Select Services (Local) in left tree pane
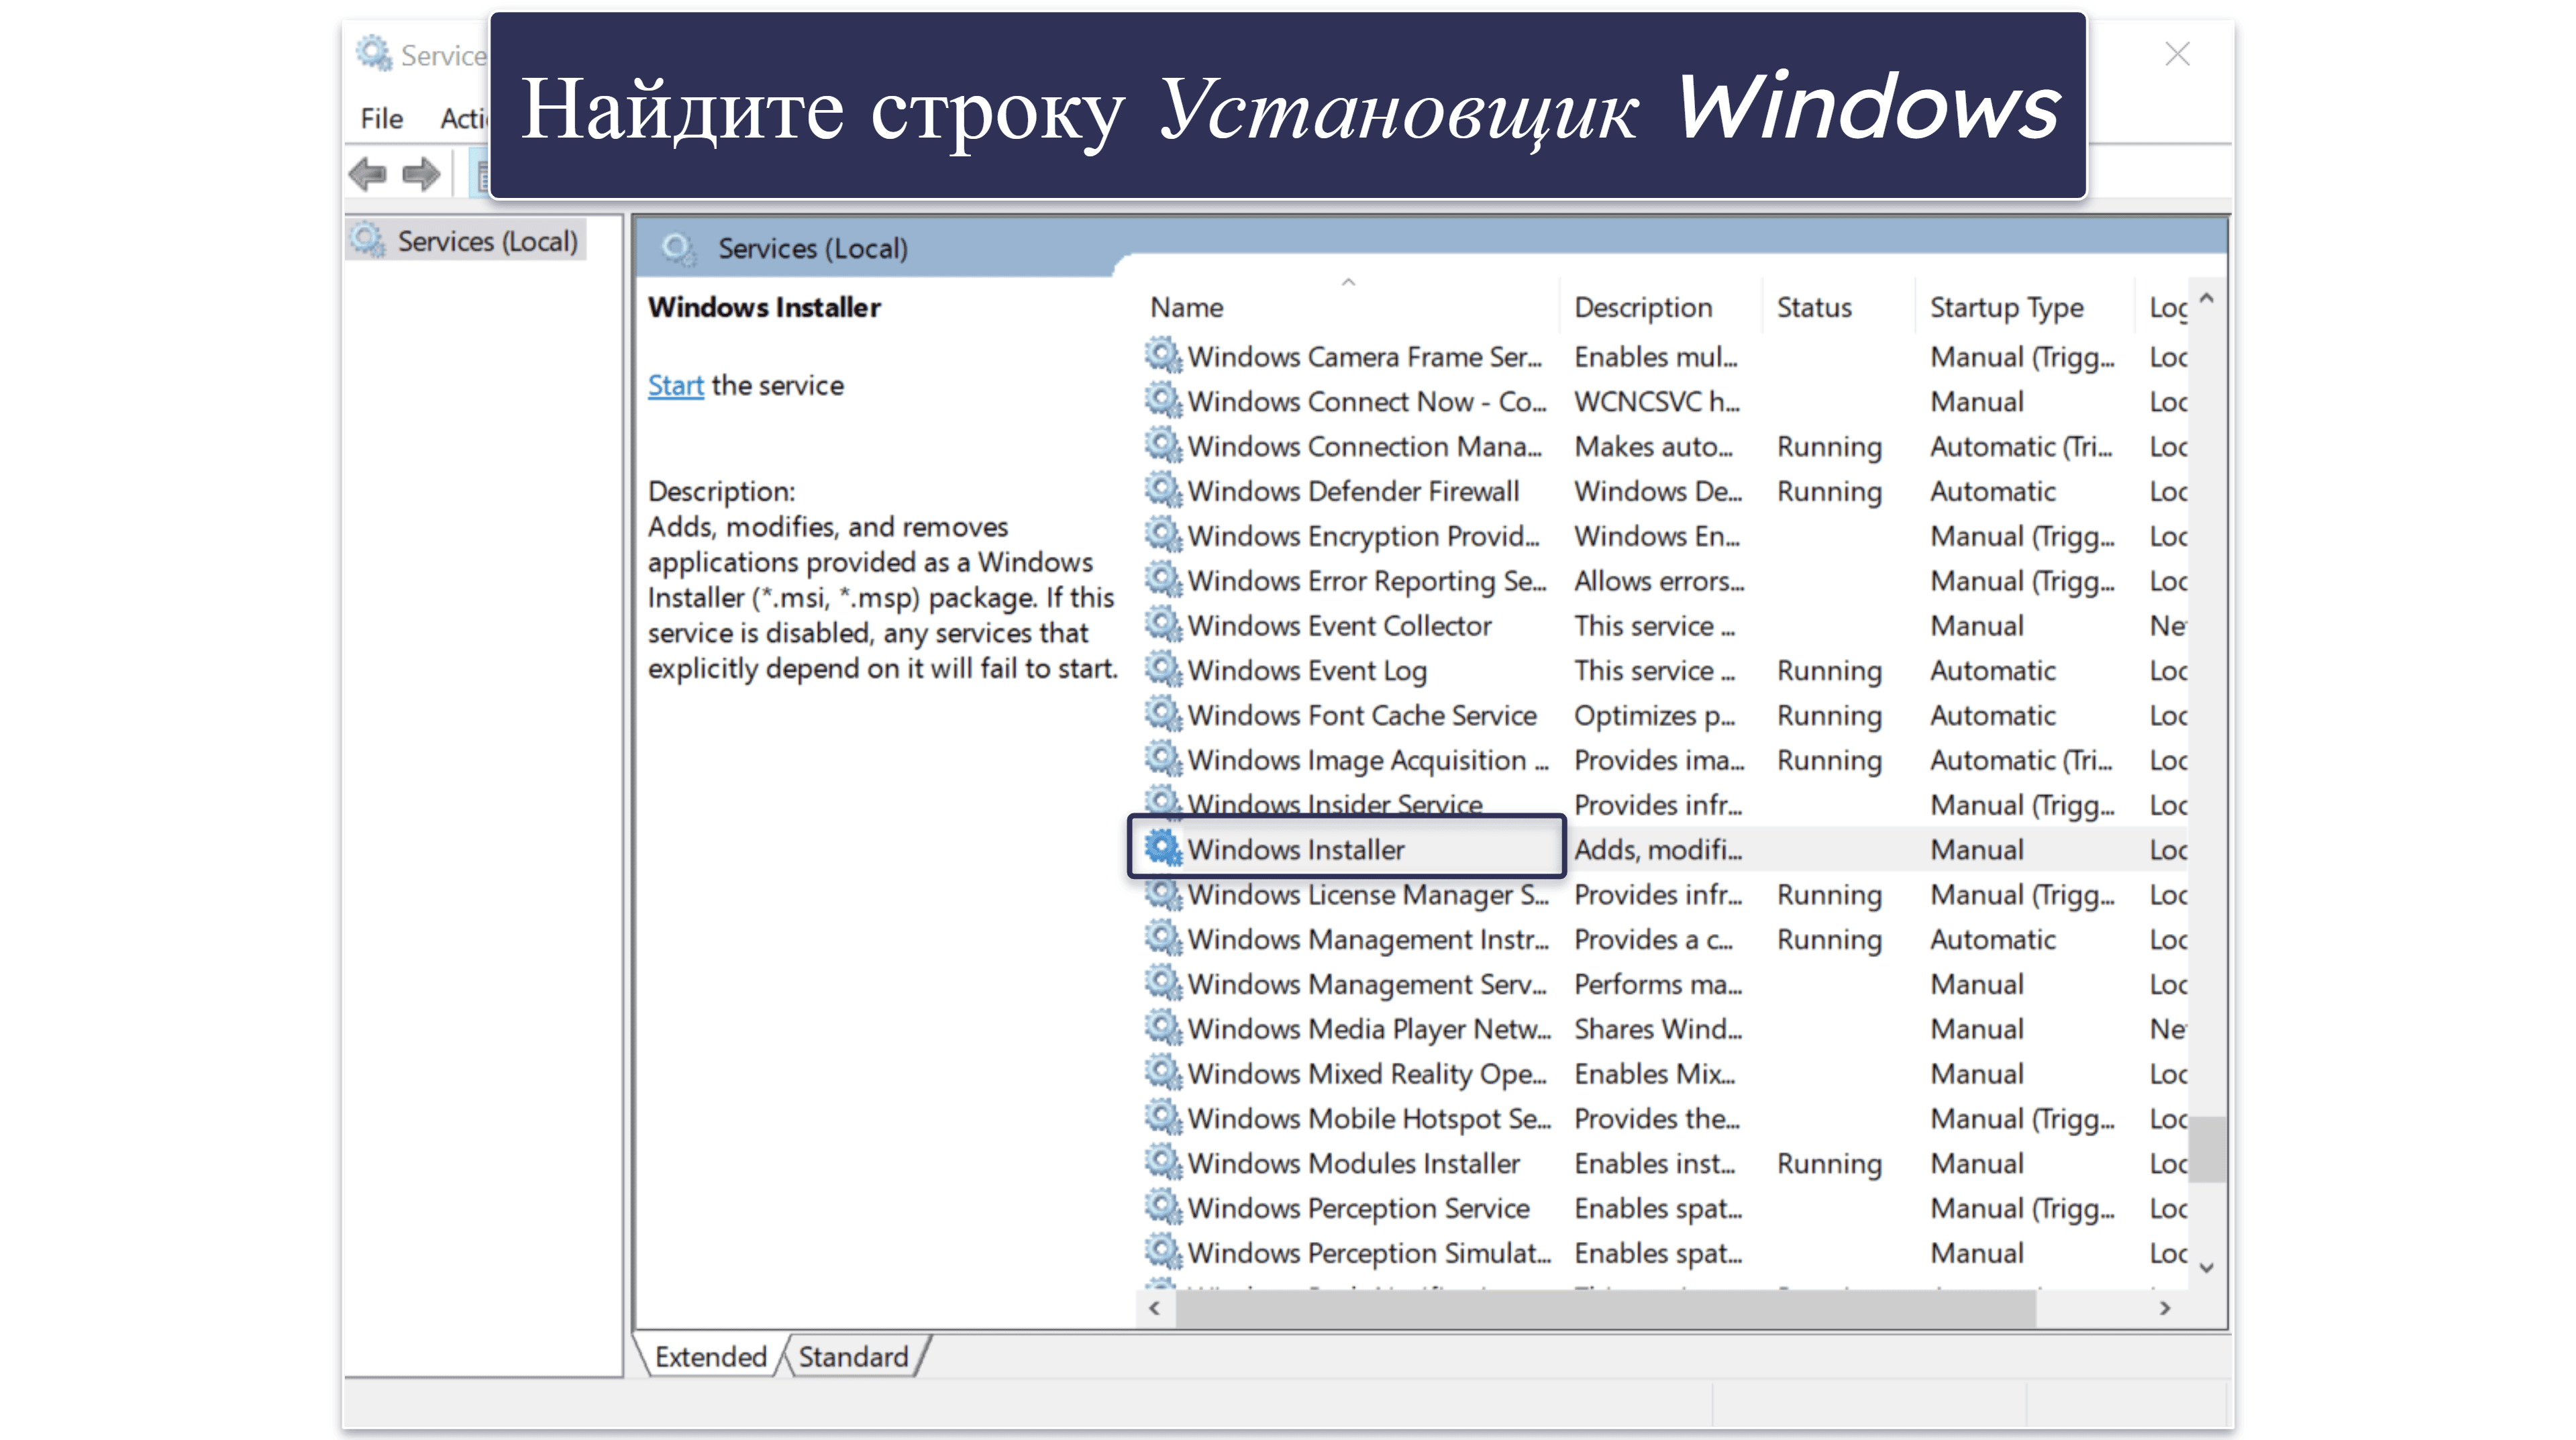Viewport: 2576px width, 1440px height. [466, 241]
